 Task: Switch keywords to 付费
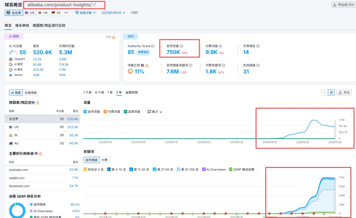104,160
